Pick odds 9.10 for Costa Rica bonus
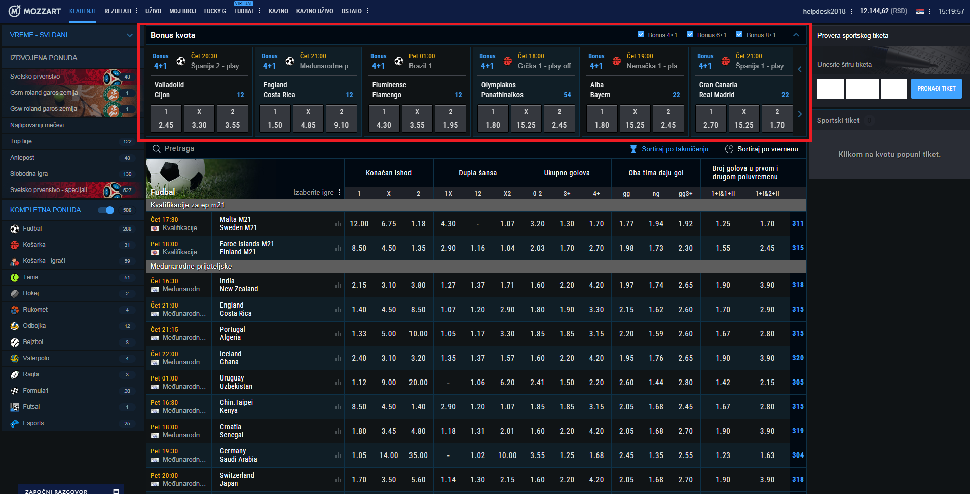 [x=341, y=119]
